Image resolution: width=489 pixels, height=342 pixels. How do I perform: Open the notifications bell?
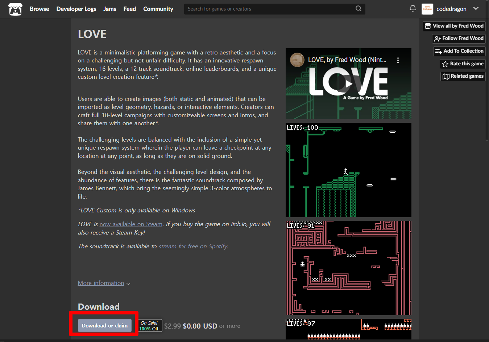click(x=413, y=8)
